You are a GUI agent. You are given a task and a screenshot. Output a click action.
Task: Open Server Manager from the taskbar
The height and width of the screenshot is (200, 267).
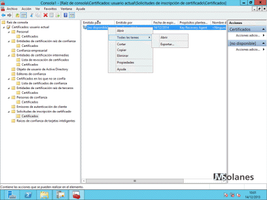[12, 195]
